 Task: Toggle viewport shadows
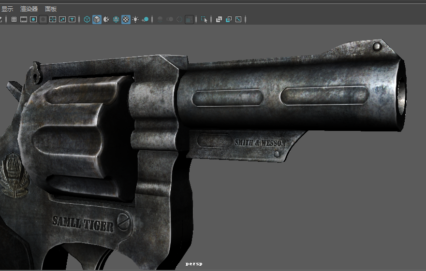(x=146, y=19)
